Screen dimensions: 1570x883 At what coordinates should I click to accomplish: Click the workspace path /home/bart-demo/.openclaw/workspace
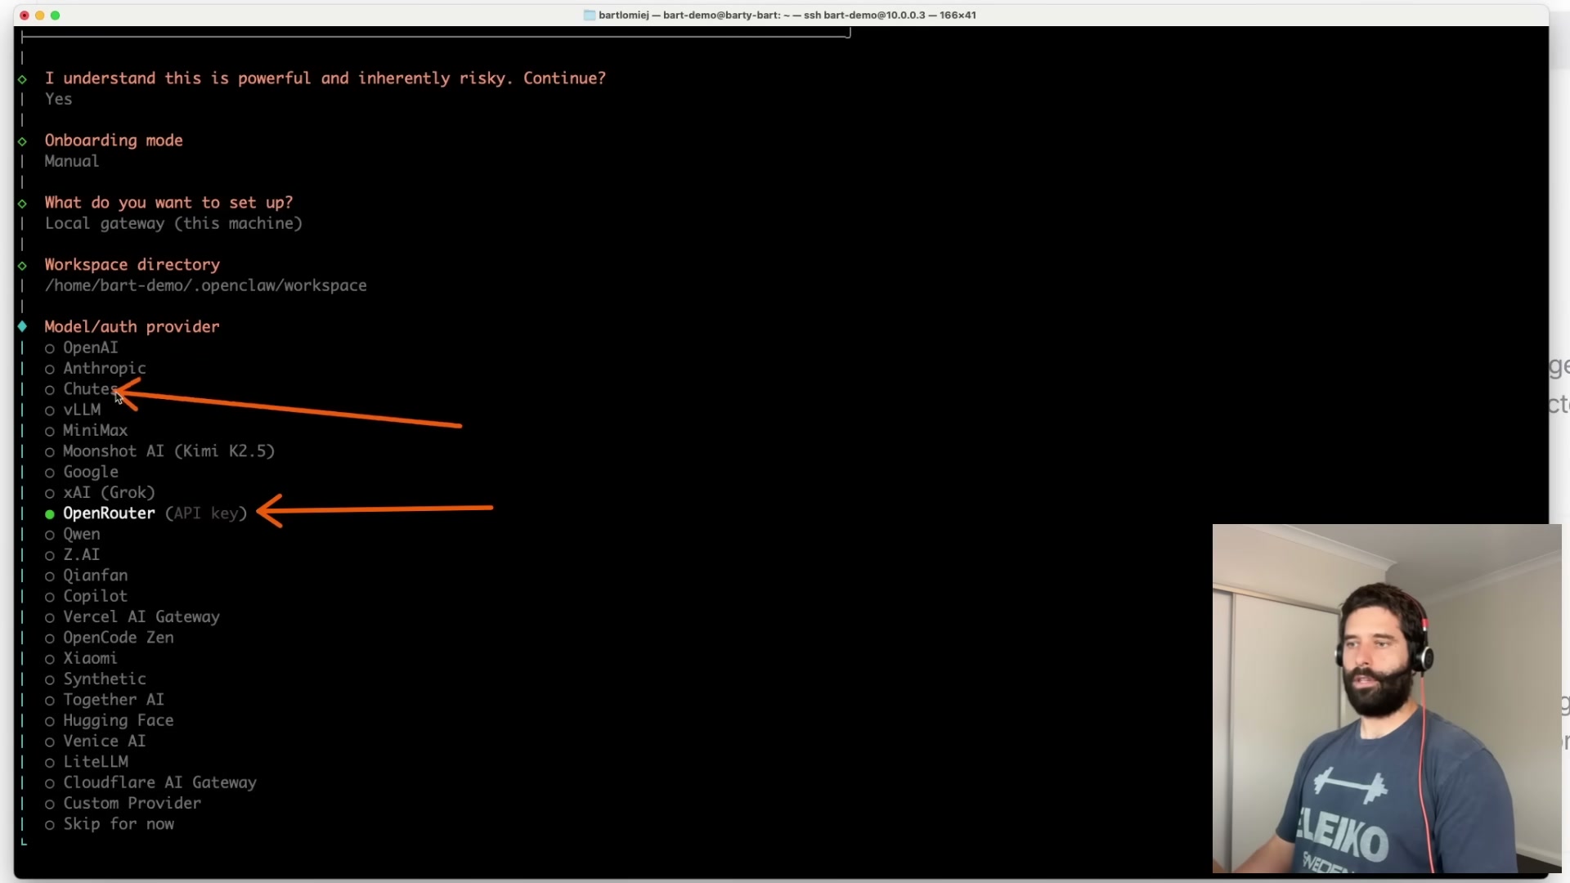click(205, 285)
